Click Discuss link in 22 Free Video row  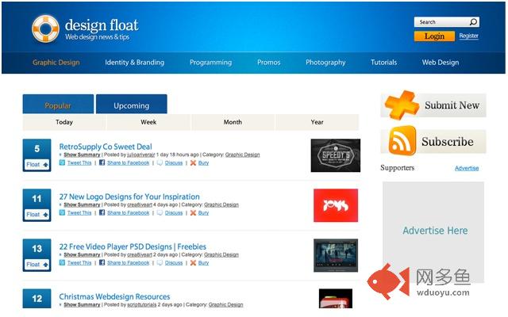pos(174,262)
